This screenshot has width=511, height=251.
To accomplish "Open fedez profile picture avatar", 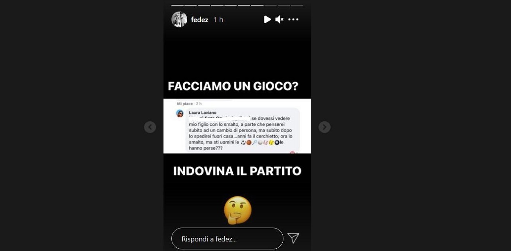I will coord(179,19).
